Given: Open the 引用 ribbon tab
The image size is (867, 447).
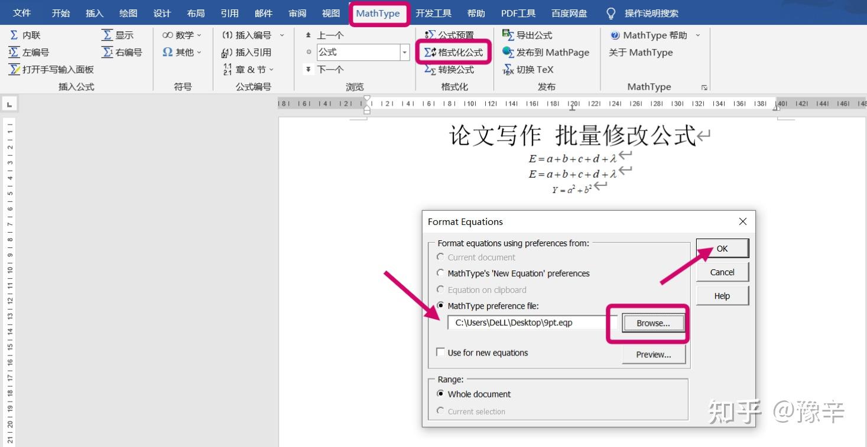Looking at the screenshot, I should pyautogui.click(x=230, y=13).
